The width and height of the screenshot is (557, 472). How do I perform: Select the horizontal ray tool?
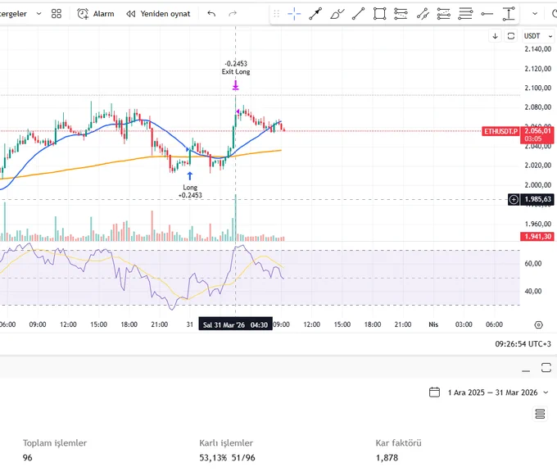(487, 14)
